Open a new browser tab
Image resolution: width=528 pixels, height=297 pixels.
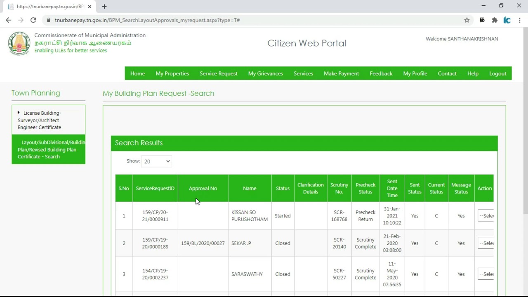pyautogui.click(x=104, y=7)
